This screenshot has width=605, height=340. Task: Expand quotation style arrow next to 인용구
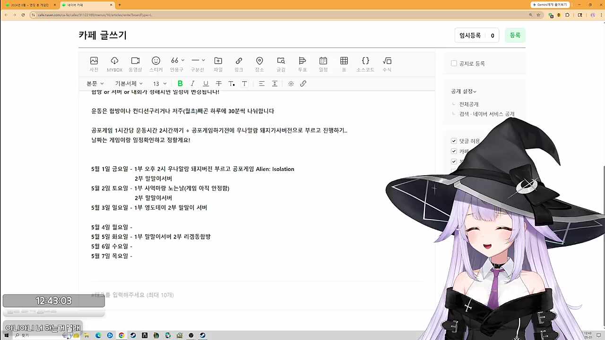183,60
